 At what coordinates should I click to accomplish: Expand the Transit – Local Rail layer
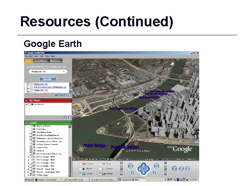(x=28, y=169)
